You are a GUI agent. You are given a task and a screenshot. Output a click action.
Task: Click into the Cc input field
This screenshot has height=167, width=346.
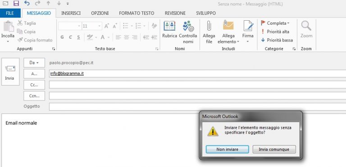(x=197, y=85)
